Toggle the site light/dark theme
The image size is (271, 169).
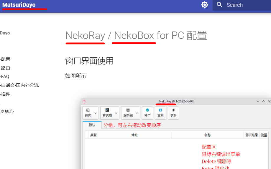pos(205,5)
